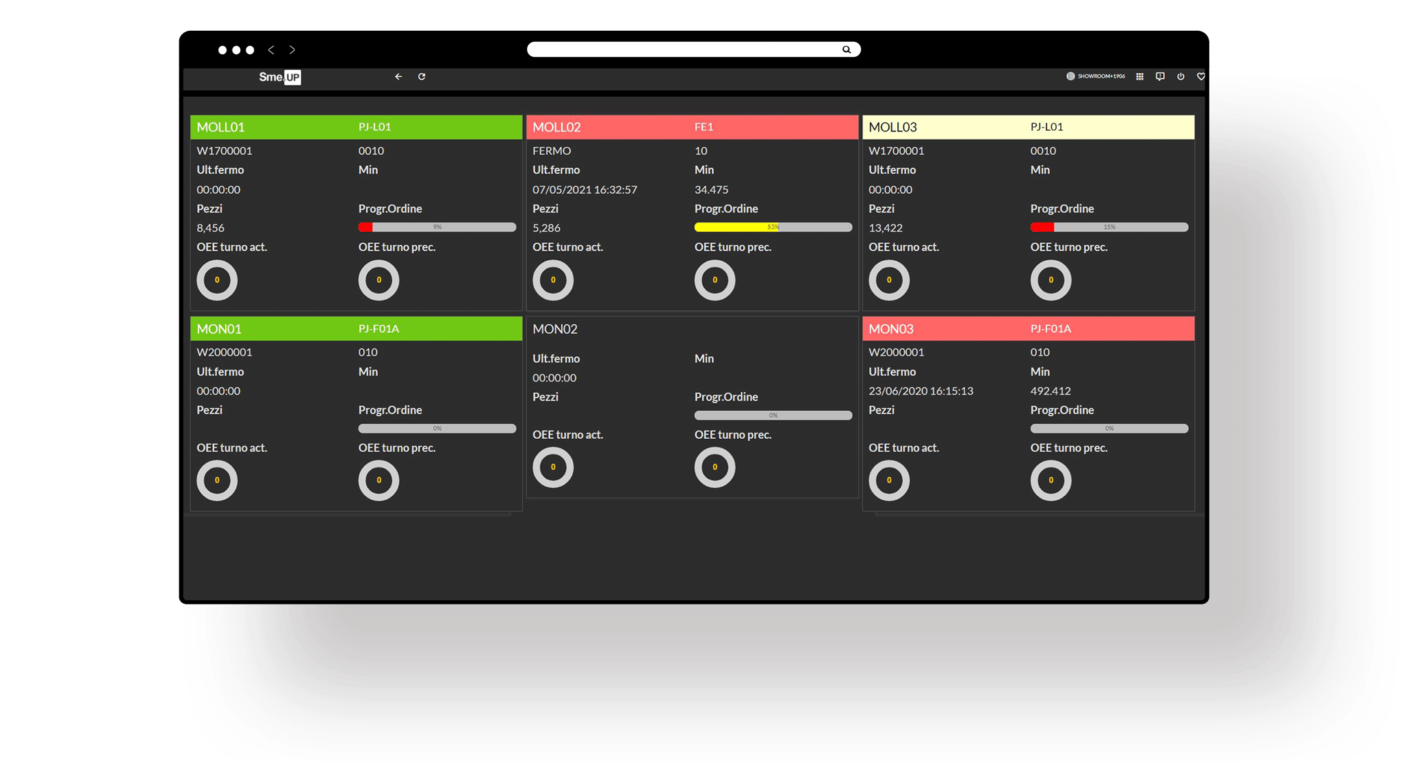Click the Sme.UP back arrow

pyautogui.click(x=398, y=77)
